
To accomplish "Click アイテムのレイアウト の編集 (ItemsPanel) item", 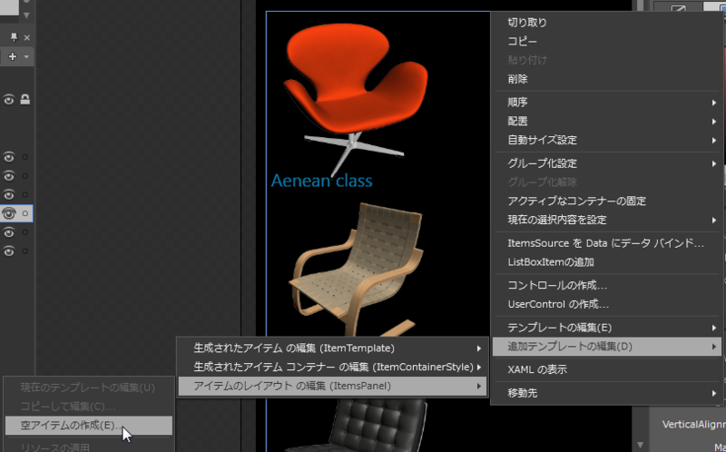I will point(332,387).
